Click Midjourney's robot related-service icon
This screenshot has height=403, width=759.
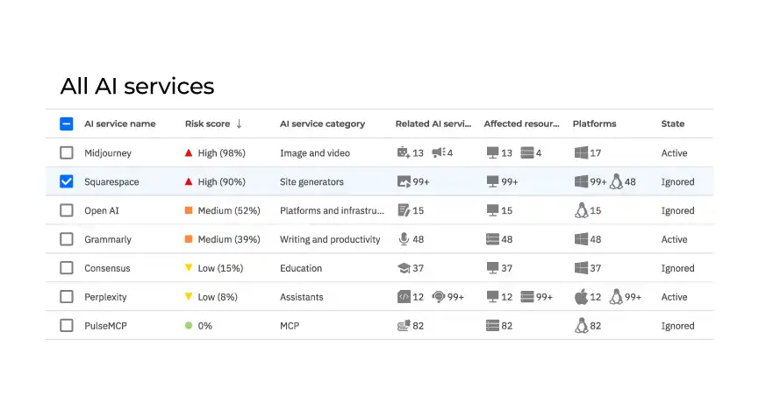[404, 152]
